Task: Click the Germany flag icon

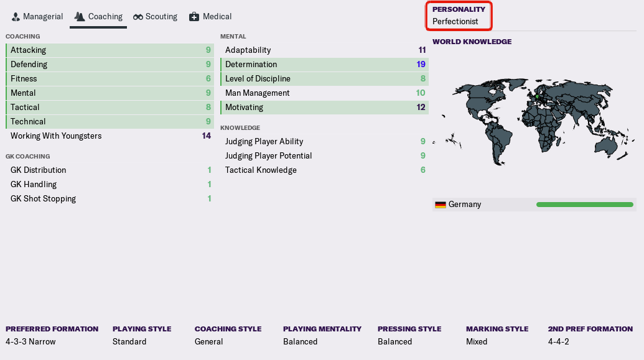Action: pos(441,205)
